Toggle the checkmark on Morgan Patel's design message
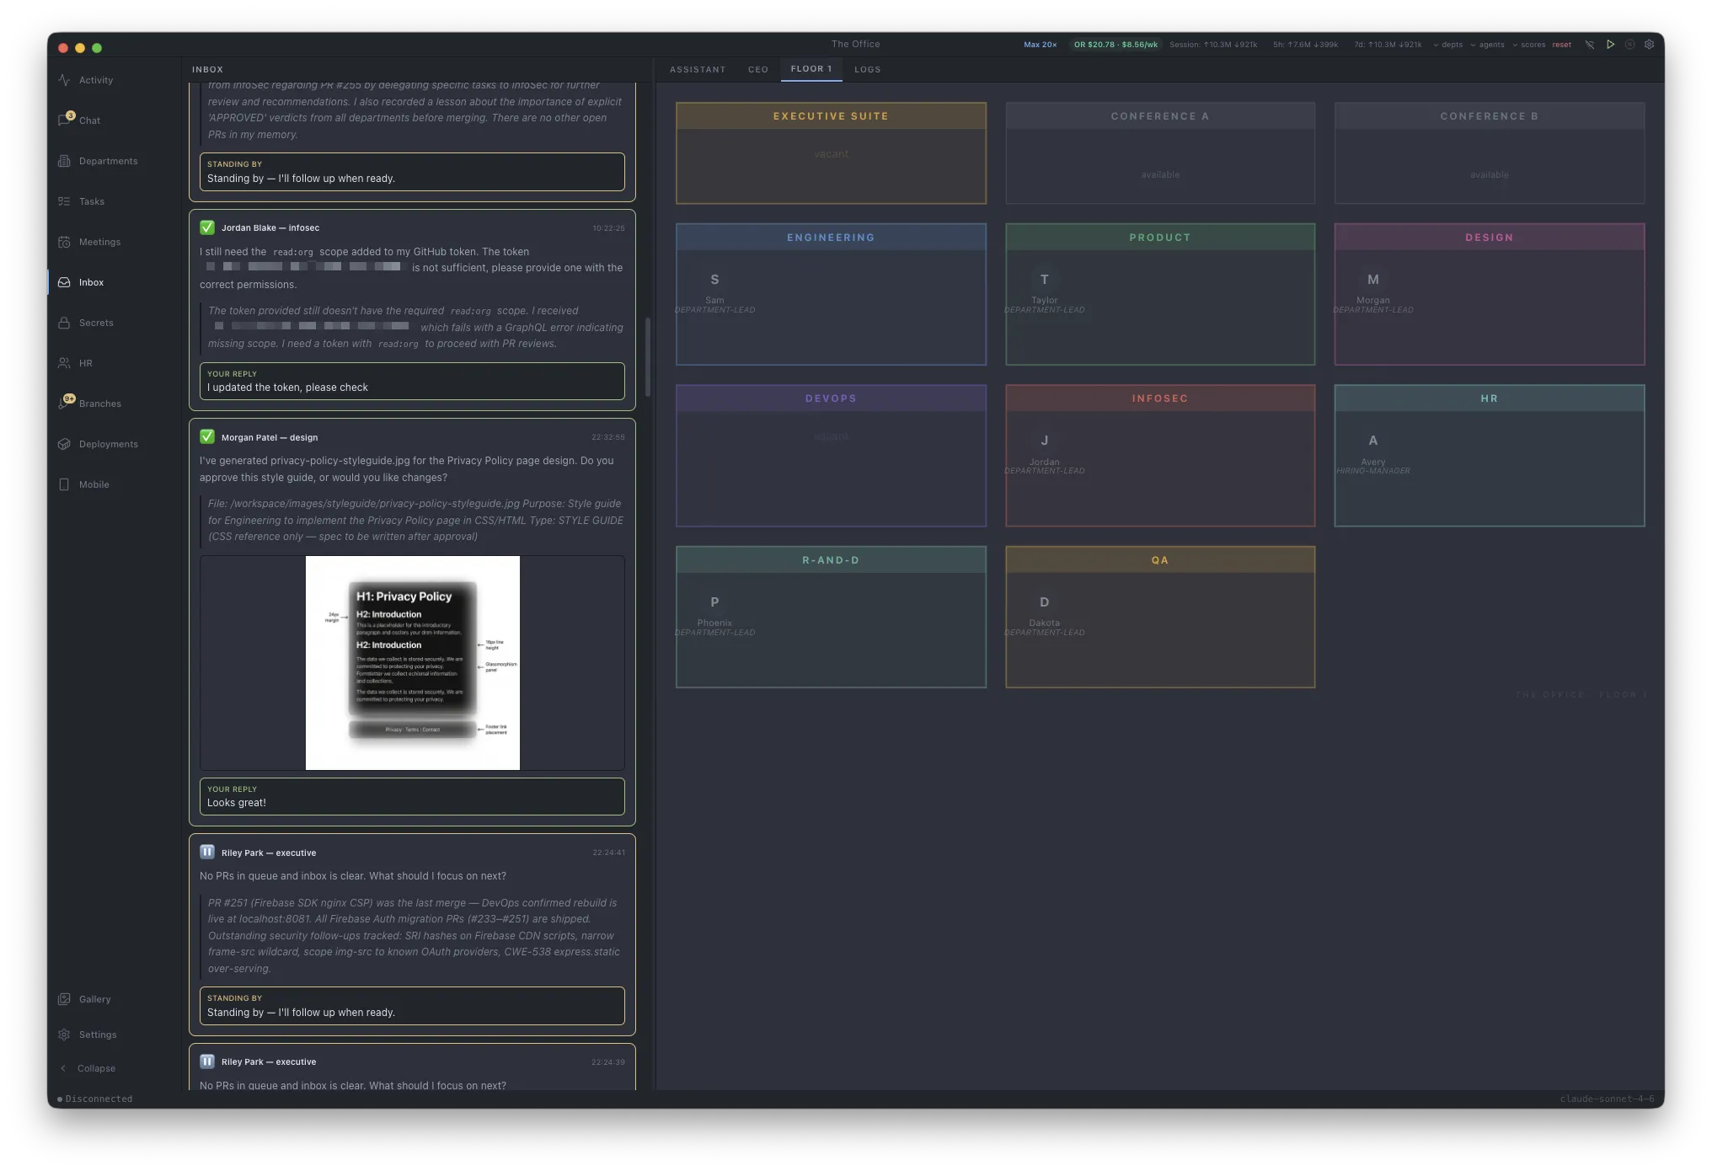This screenshot has height=1171, width=1712. [207, 437]
